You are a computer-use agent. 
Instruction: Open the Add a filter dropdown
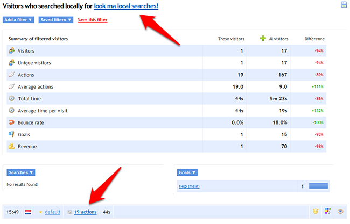tap(18, 20)
